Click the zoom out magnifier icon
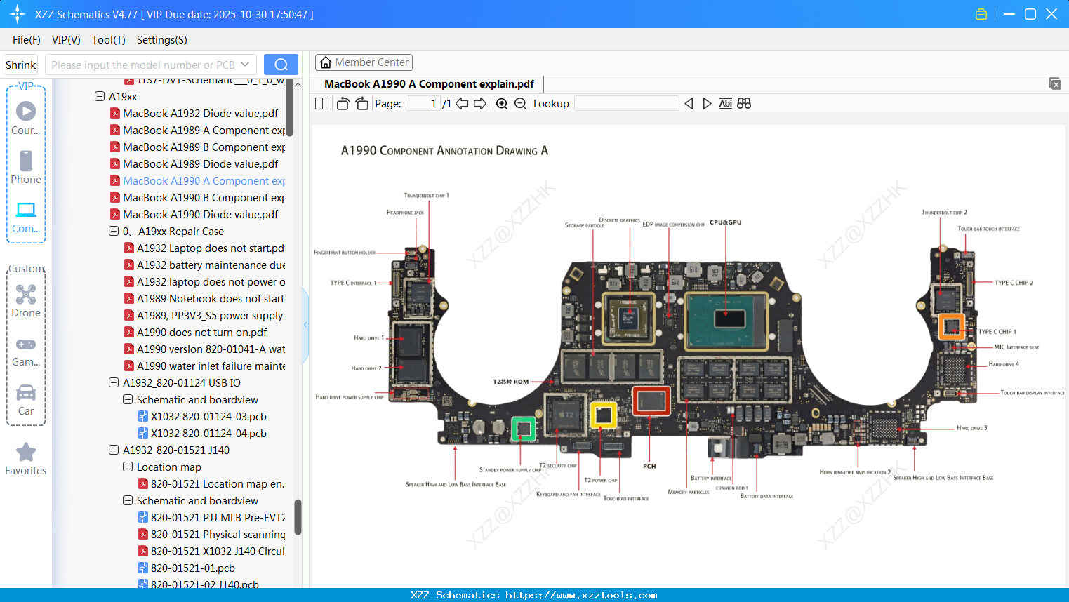 click(520, 104)
